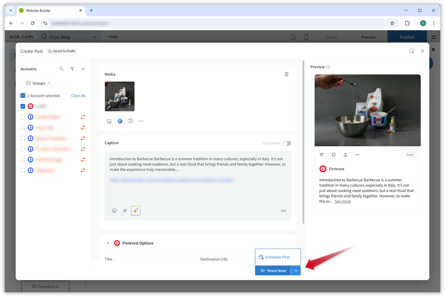Uncheck the selected Pinterest account
Image resolution: width=445 pixels, height=297 pixels.
tap(23, 106)
